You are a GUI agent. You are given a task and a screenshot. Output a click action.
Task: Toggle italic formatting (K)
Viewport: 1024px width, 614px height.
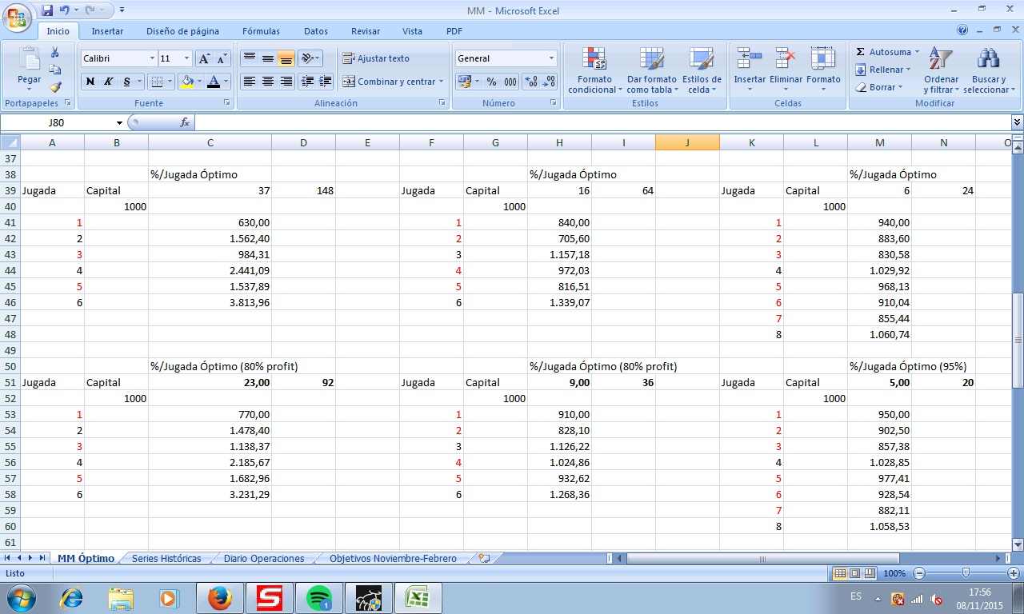tap(108, 82)
